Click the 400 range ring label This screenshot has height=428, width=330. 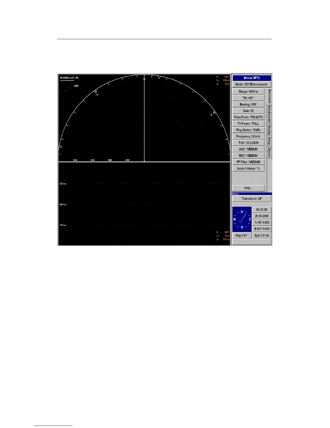pos(110,160)
